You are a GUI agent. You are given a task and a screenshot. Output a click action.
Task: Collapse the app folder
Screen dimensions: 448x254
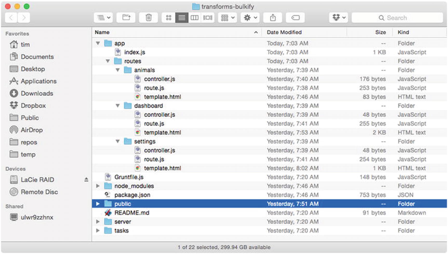(x=98, y=43)
